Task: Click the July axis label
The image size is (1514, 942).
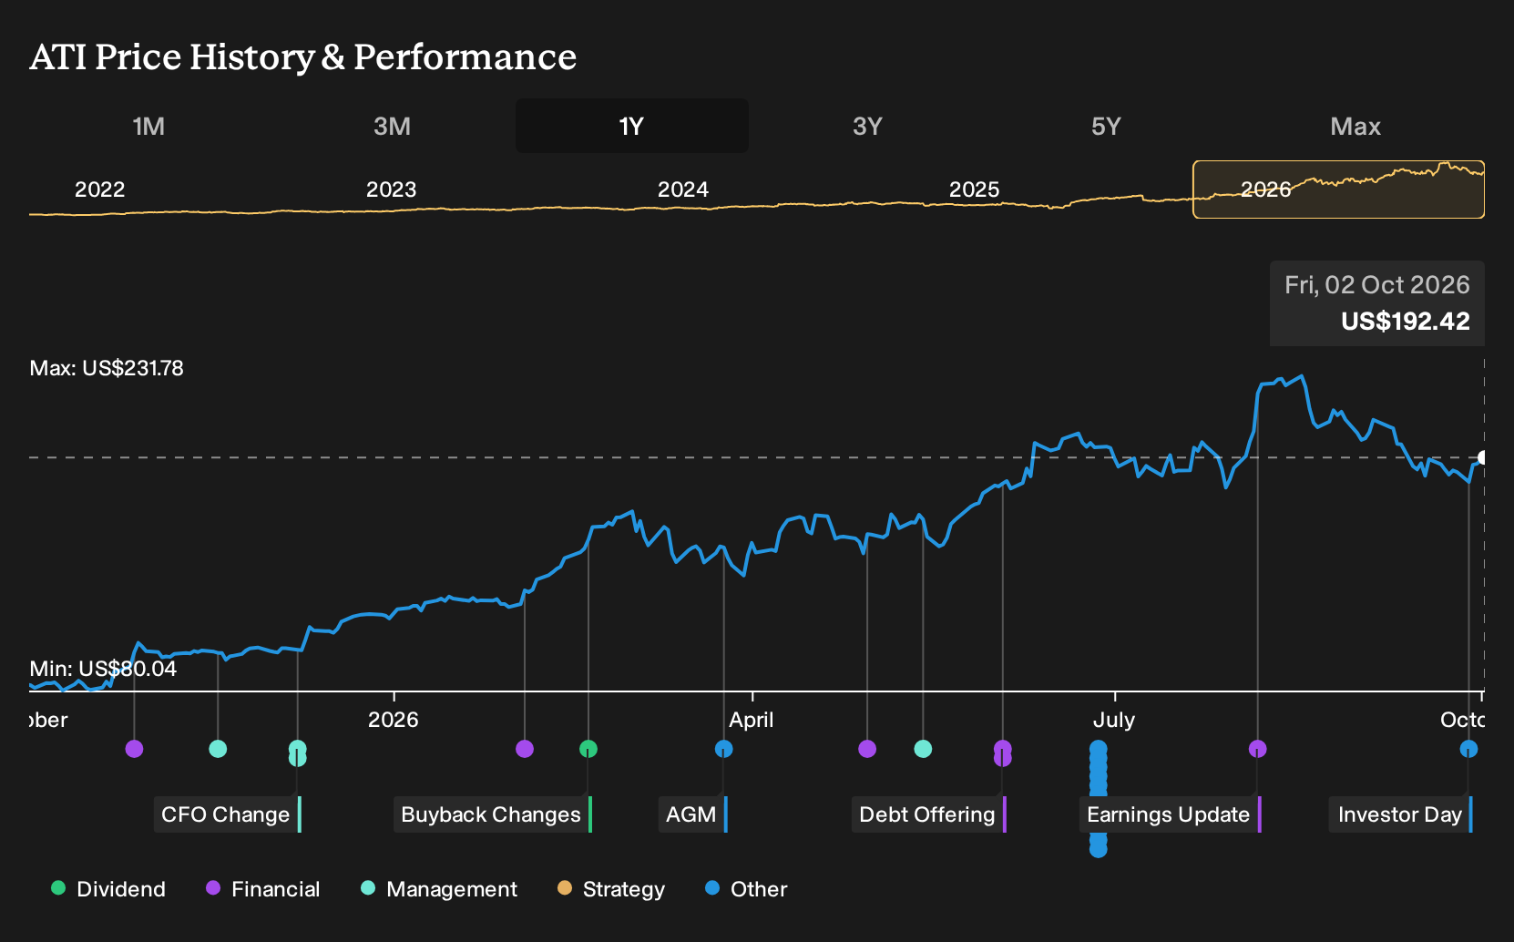Action: click(1114, 720)
